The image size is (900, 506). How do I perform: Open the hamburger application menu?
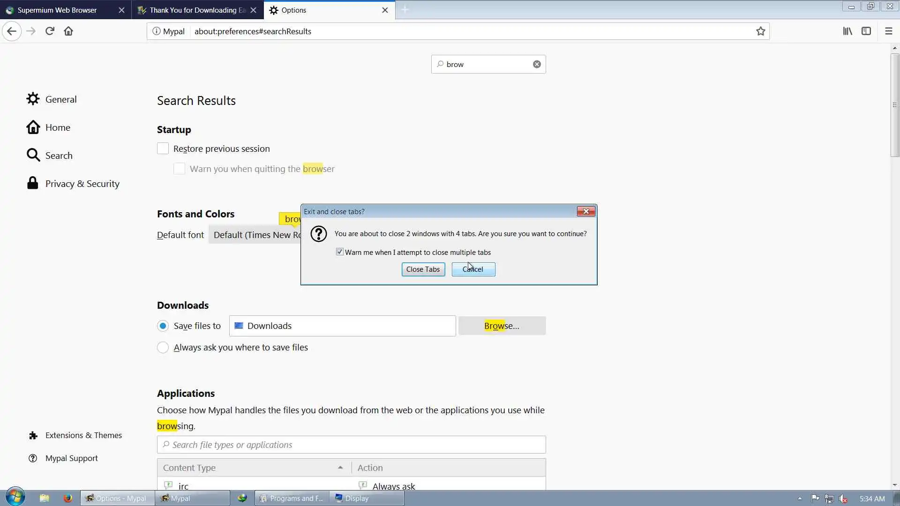point(888,31)
